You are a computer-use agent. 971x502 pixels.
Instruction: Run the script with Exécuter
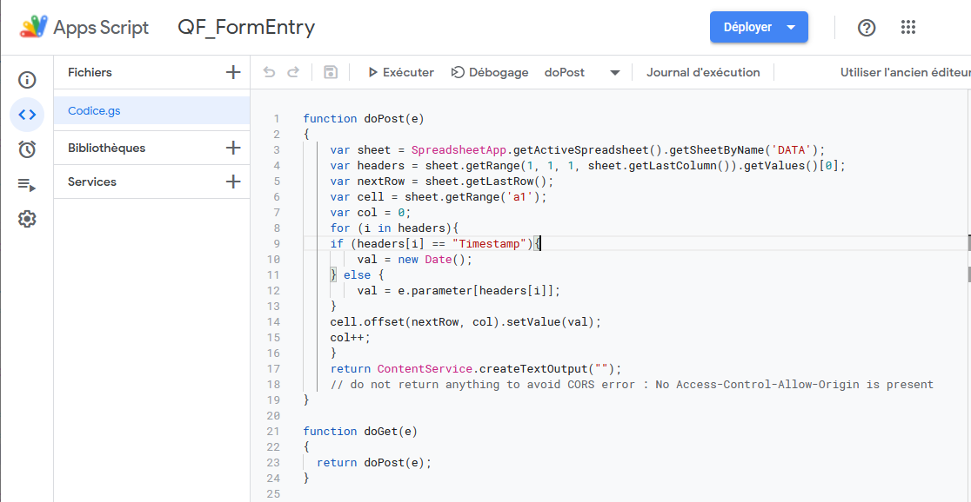click(400, 73)
